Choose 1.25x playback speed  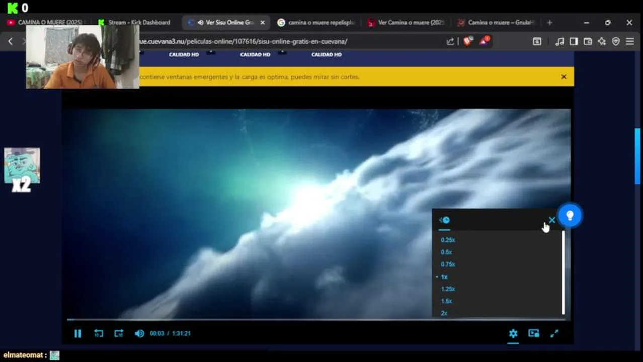tap(448, 289)
